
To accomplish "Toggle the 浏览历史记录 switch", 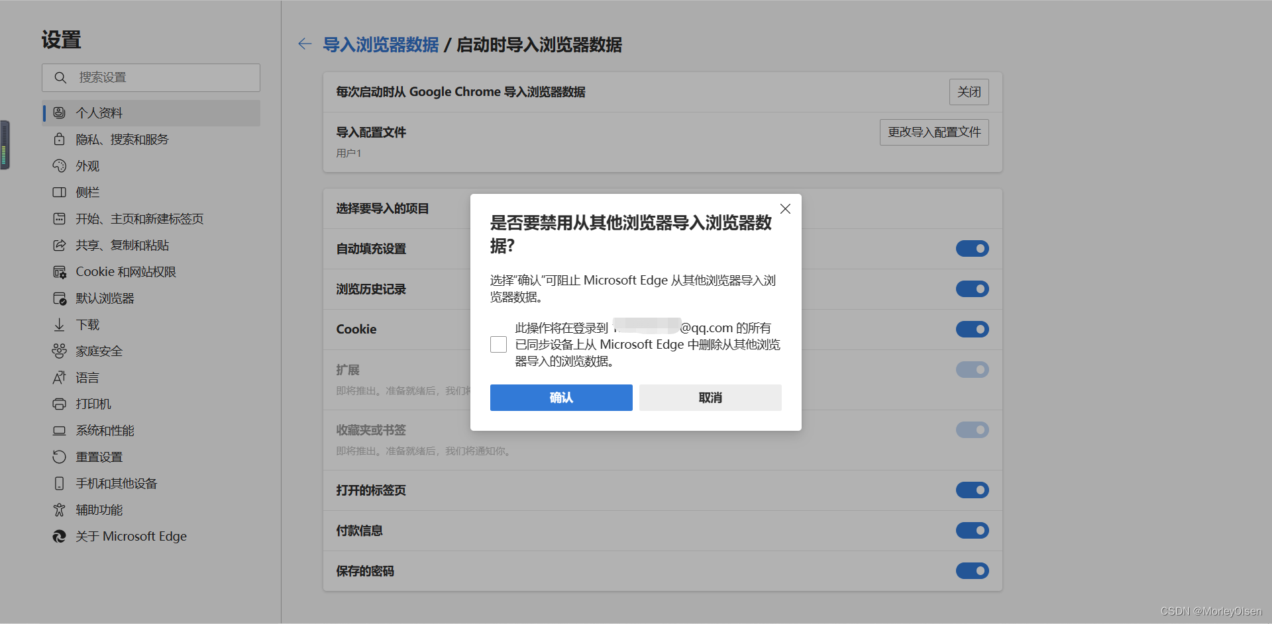I will 972,289.
